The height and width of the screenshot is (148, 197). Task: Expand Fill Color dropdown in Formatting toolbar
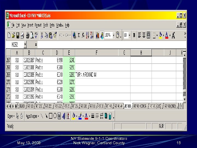tap(163, 35)
